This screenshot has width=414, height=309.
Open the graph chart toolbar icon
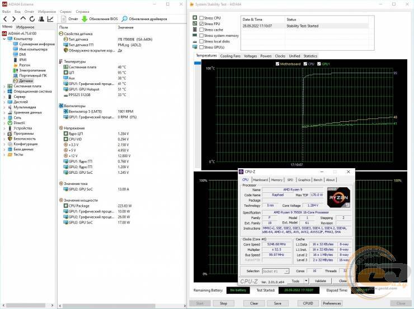pyautogui.click(x=50, y=19)
